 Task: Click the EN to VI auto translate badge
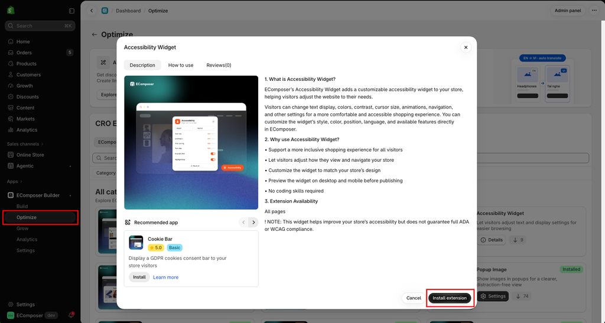542,58
